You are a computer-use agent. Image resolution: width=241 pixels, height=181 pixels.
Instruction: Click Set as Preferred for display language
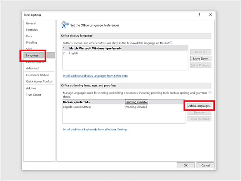(201, 65)
